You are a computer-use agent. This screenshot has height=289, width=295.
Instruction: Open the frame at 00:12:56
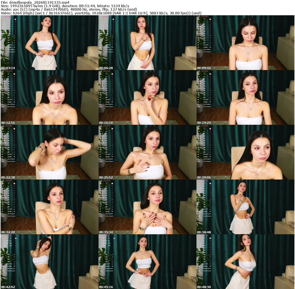point(49,97)
